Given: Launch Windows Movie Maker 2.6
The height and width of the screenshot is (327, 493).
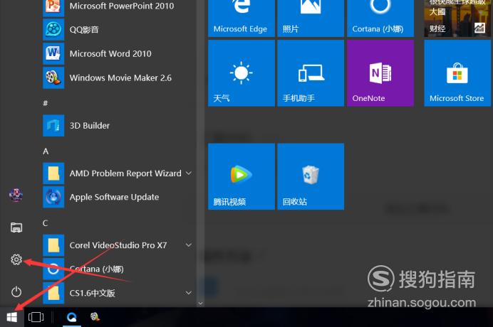Looking at the screenshot, I should 118,77.
